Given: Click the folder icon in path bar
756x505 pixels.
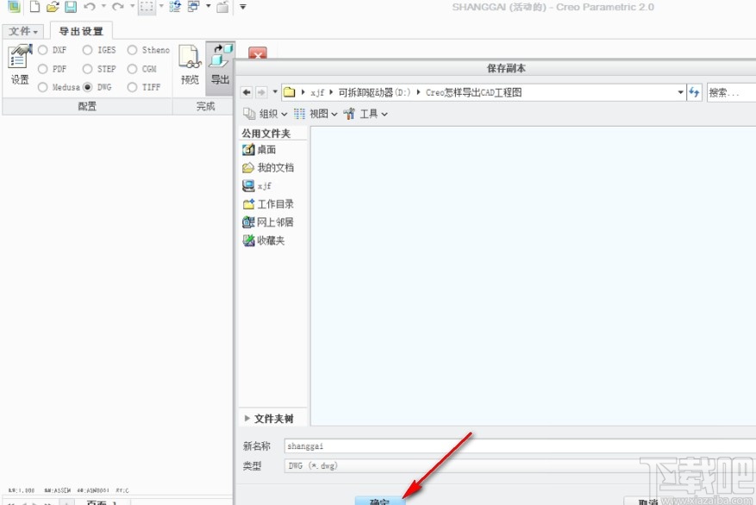Looking at the screenshot, I should [289, 92].
